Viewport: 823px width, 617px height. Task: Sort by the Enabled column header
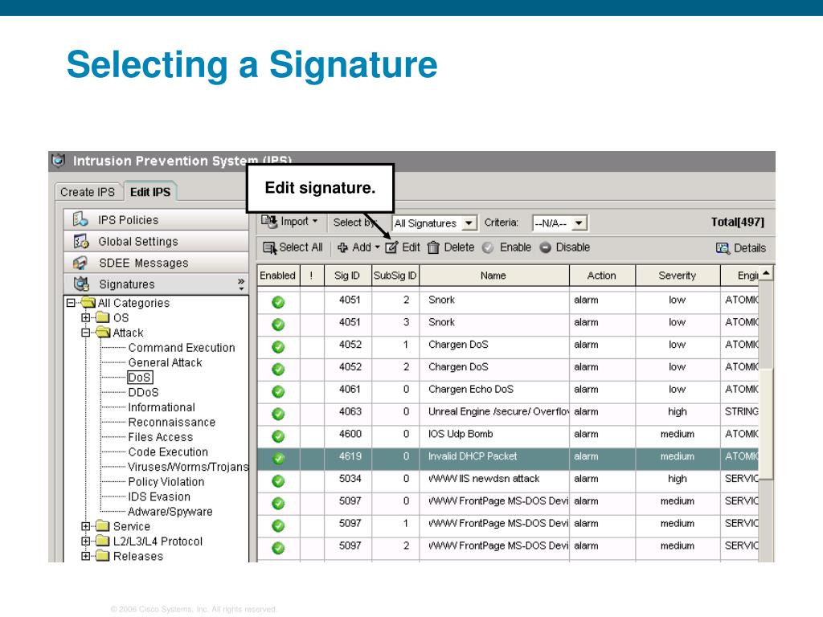coord(278,276)
